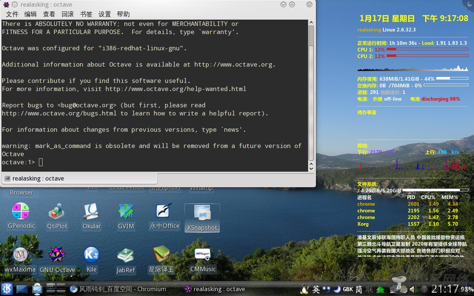The height and width of the screenshot is (296, 474).
Task: Open the Kile desktop icon
Action: coord(91,260)
